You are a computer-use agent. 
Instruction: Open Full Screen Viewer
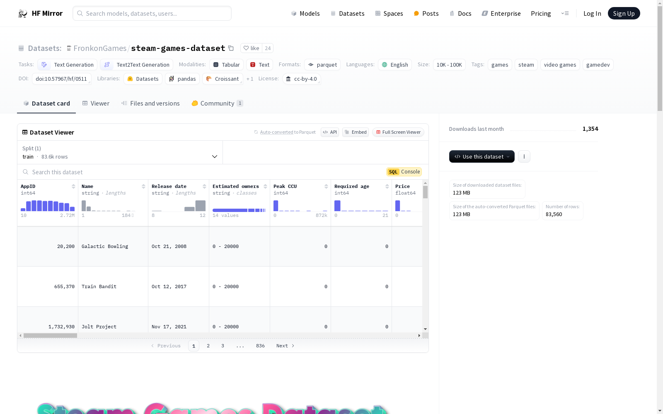(x=398, y=132)
